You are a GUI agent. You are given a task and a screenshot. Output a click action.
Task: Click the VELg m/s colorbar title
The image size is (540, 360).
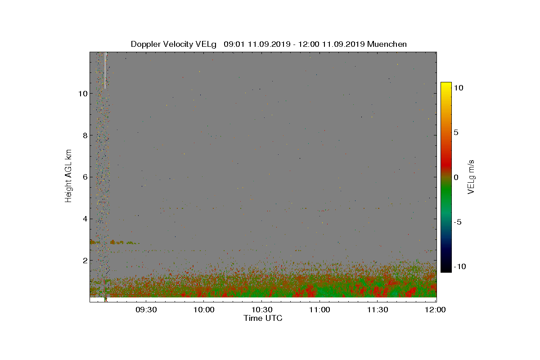pos(472,176)
